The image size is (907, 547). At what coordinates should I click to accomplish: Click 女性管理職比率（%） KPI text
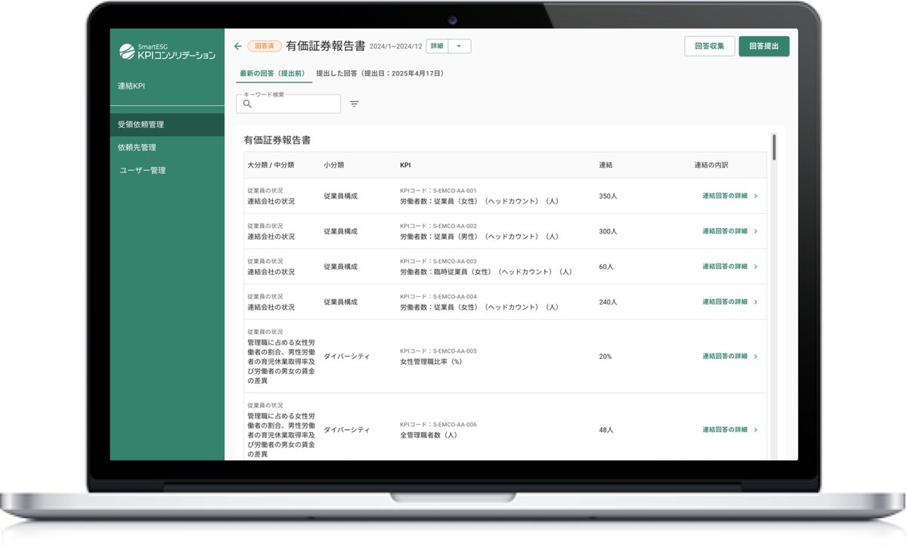pyautogui.click(x=431, y=361)
